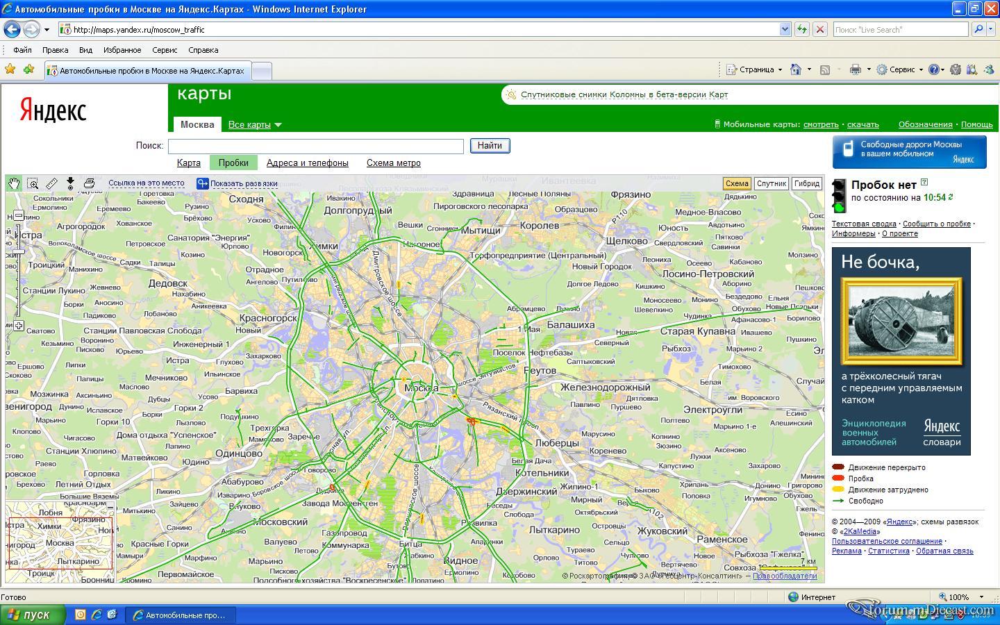The image size is (1000, 625).
Task: Click the map zoom slider handle
Action: point(19,253)
